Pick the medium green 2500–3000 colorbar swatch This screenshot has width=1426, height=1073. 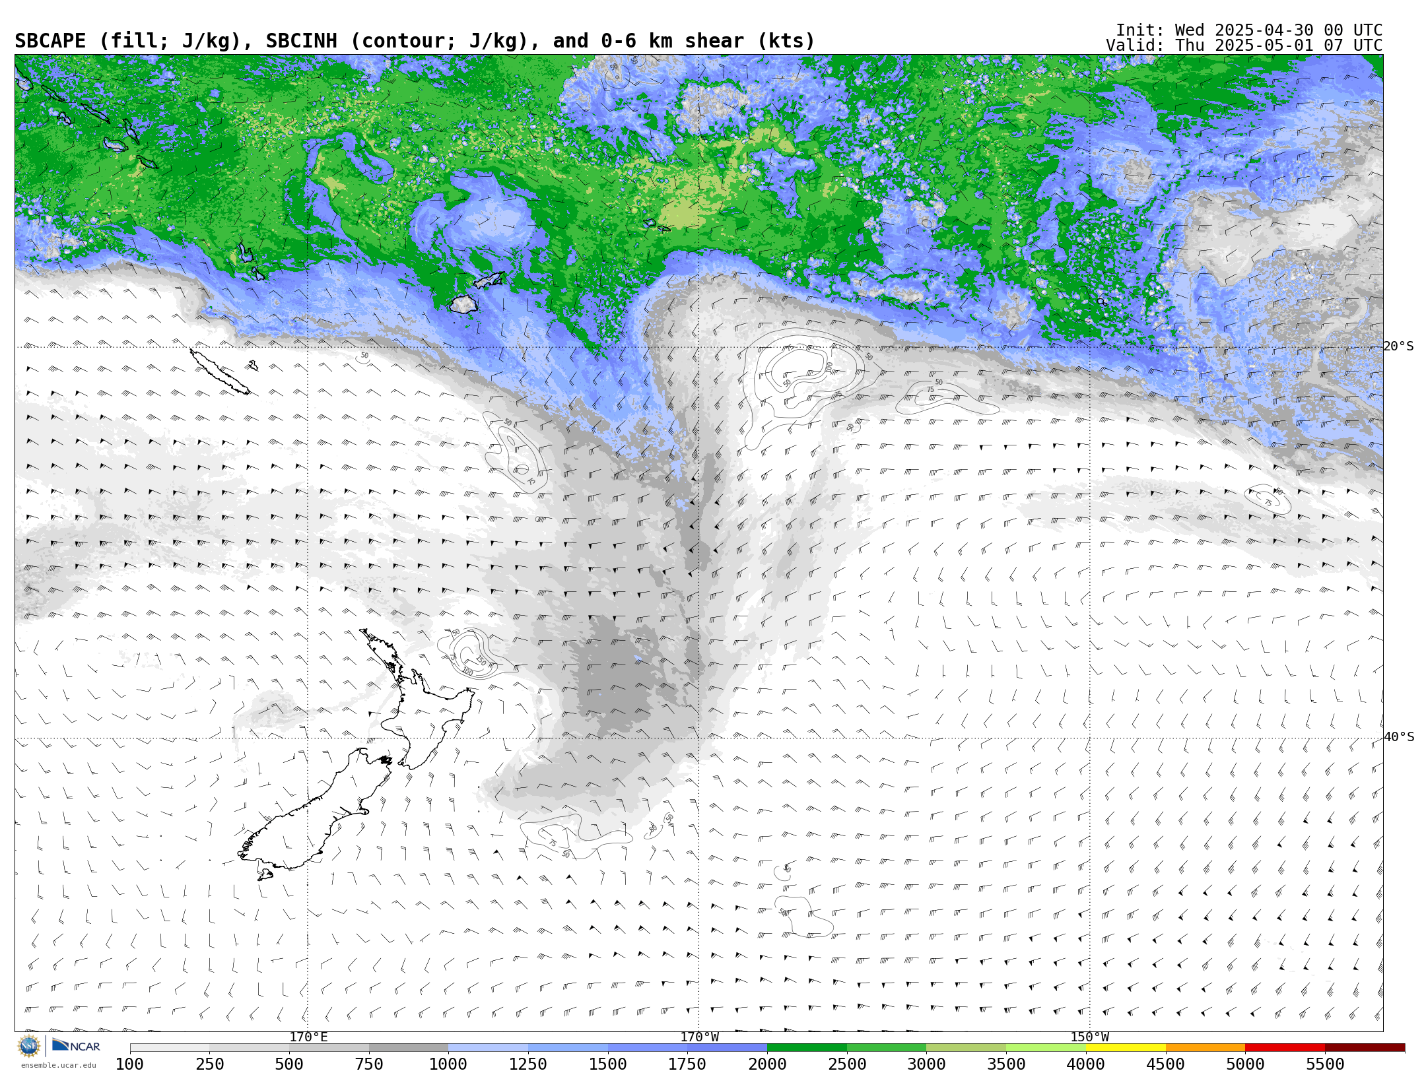click(887, 1048)
